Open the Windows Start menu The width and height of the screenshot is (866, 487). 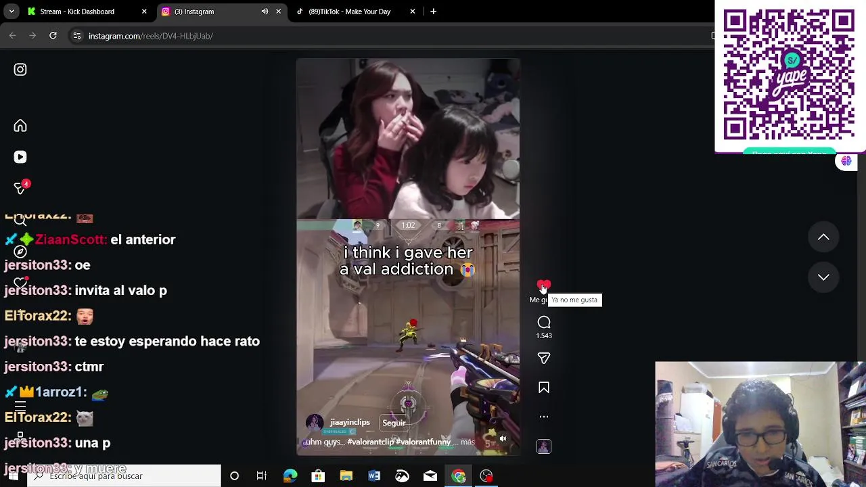(x=13, y=476)
